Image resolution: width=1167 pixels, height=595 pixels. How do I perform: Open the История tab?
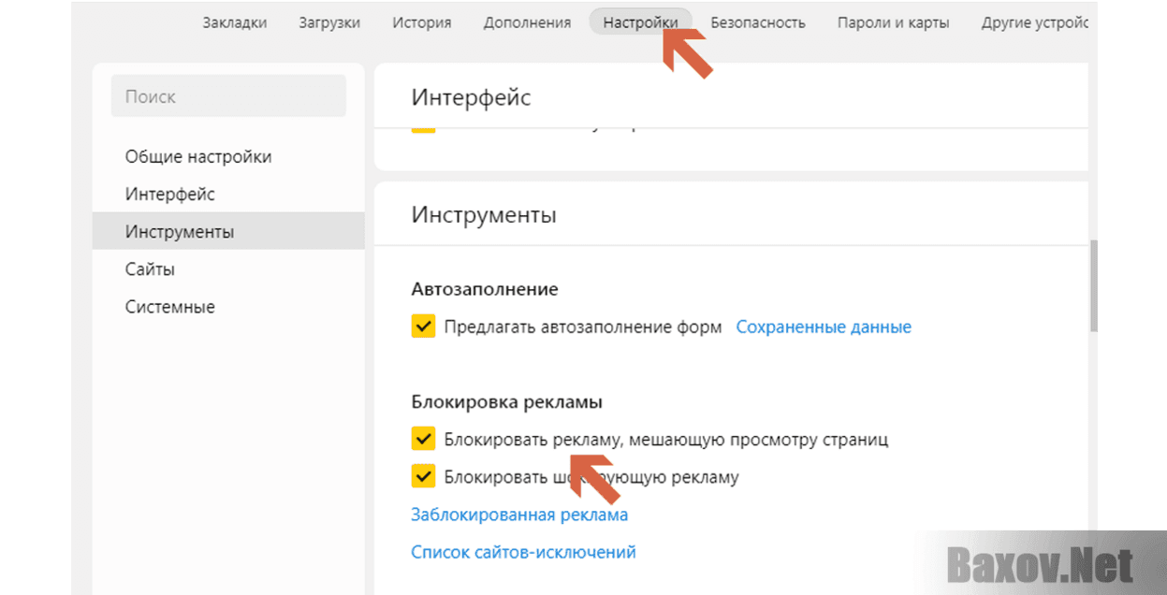[x=421, y=22]
